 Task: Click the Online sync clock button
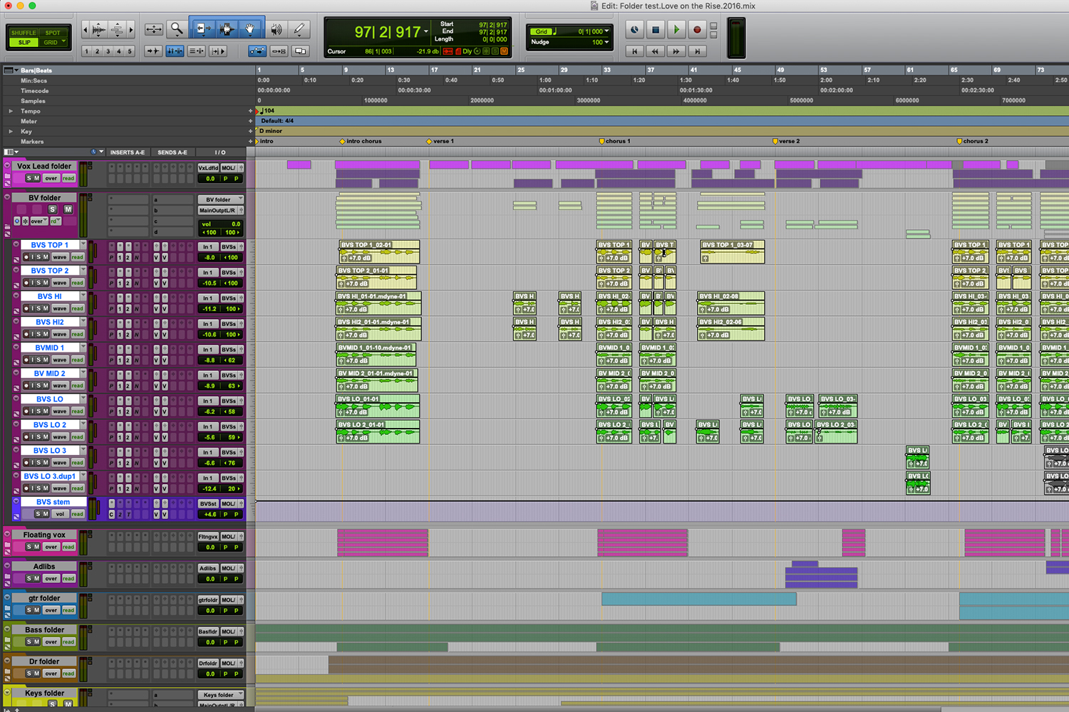[634, 29]
